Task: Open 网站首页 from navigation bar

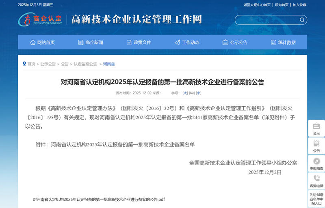Action: [42, 43]
